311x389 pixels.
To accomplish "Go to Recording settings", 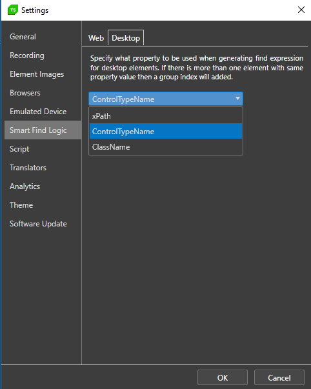I will (x=27, y=55).
